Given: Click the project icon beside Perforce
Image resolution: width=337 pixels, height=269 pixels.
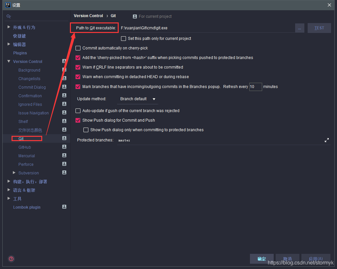Looking at the screenshot, I should click(x=64, y=164).
